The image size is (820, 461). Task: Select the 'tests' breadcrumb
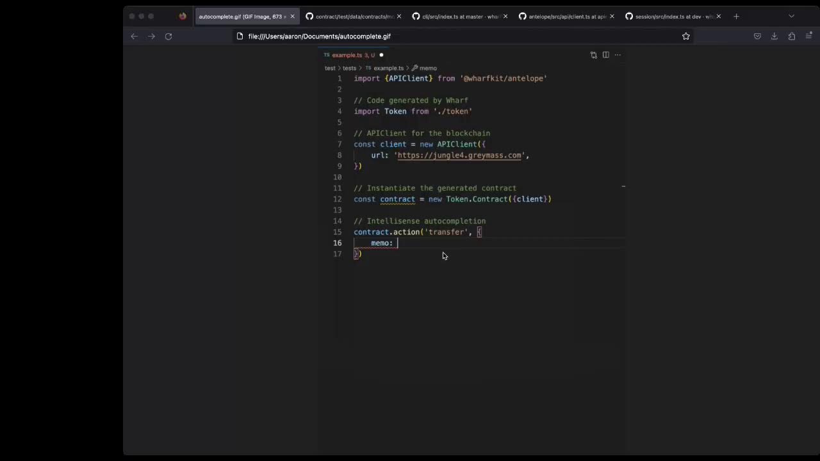(x=349, y=68)
